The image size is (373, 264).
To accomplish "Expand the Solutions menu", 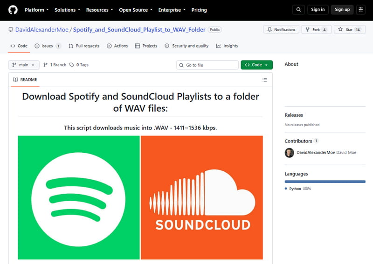I will tap(67, 10).
